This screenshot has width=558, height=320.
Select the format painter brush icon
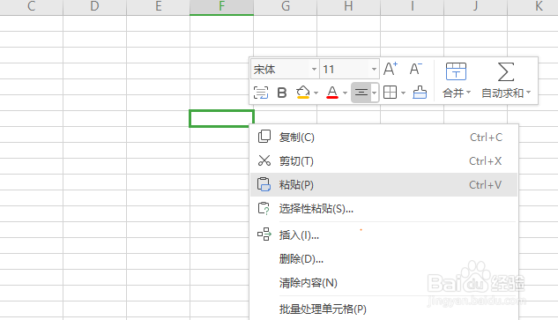point(420,93)
